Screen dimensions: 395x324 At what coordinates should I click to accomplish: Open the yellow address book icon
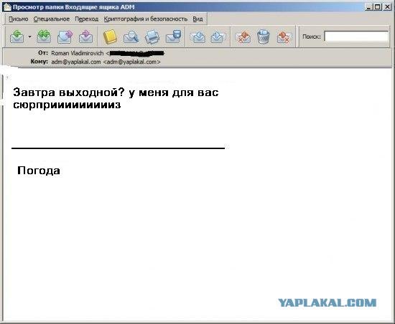click(110, 37)
